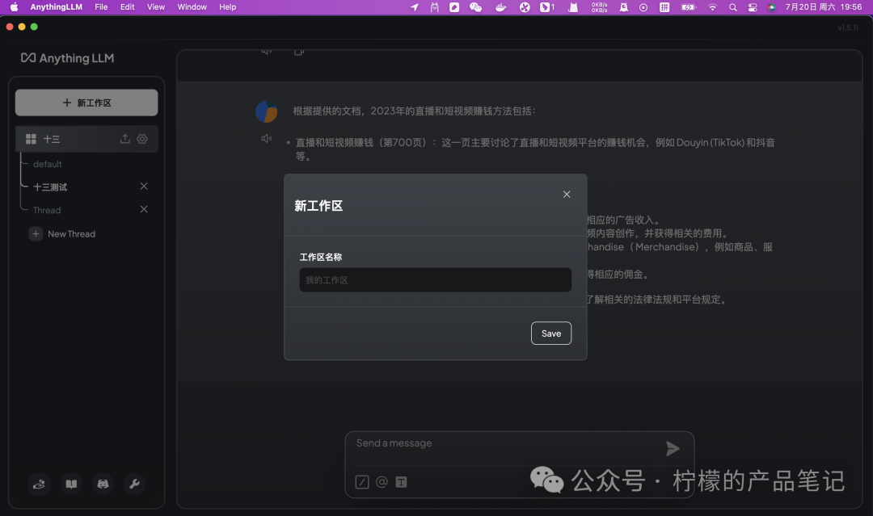Click the Save button in 新工作区 dialog
Screen dimensions: 873x516
click(550, 333)
